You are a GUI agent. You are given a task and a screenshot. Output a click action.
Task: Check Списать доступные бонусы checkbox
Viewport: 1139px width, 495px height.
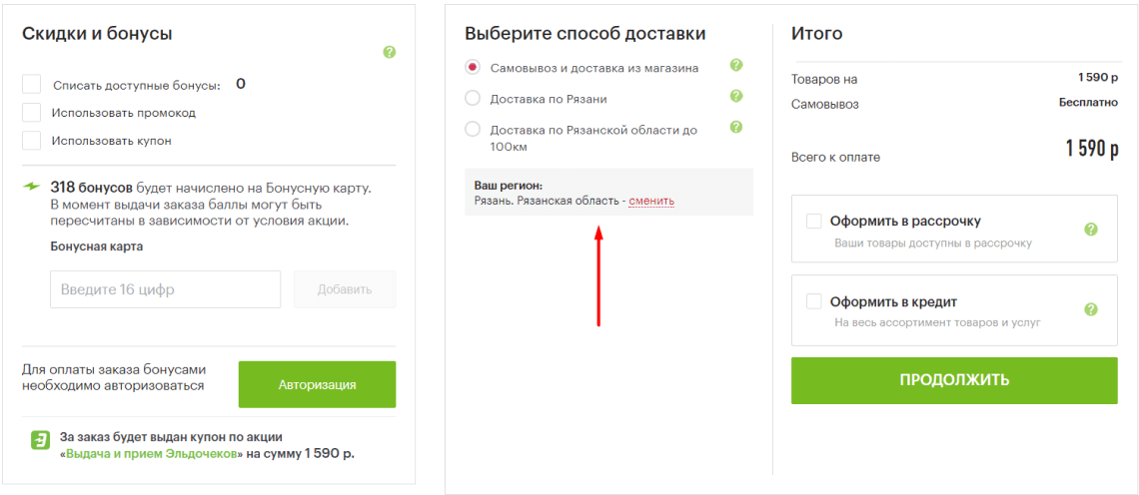31,84
